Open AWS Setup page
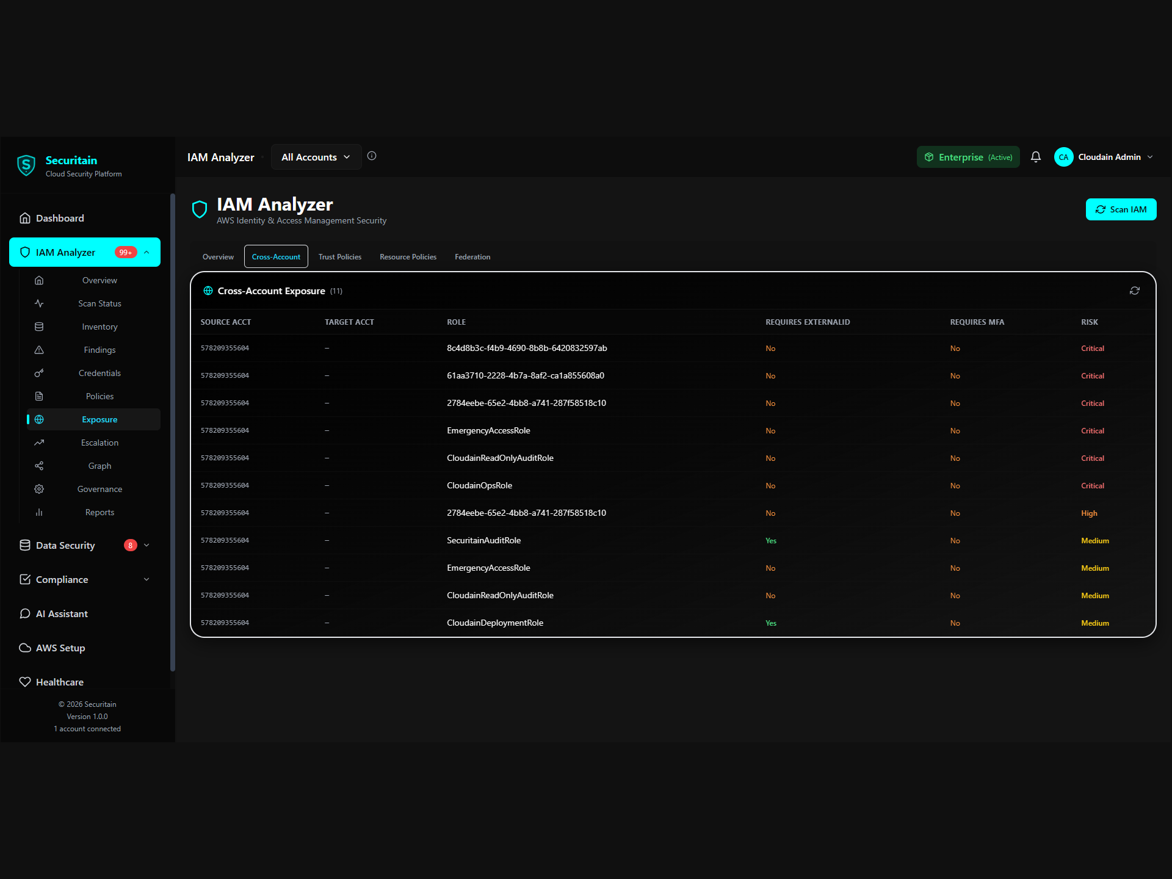The image size is (1172, 879). click(85, 648)
